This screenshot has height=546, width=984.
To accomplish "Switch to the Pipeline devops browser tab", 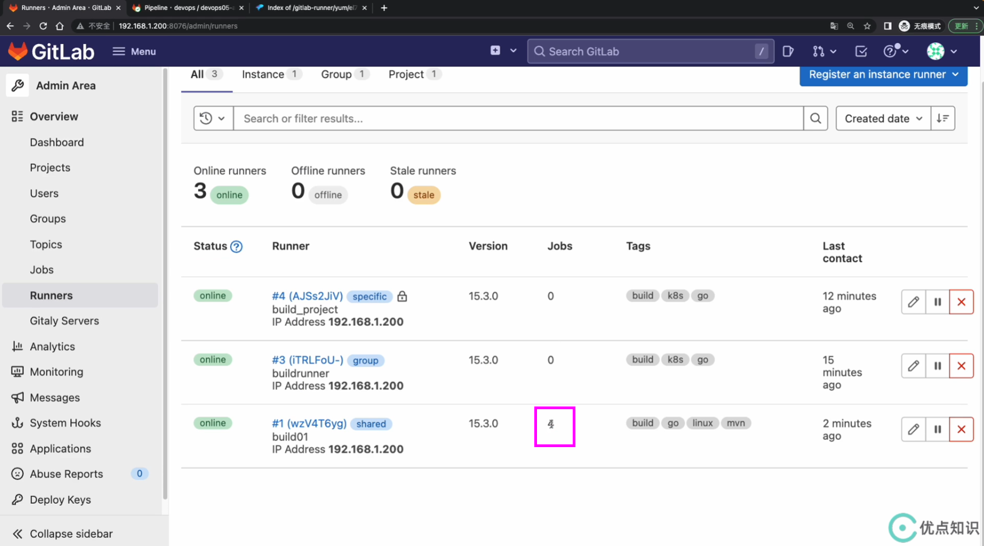I will (188, 8).
